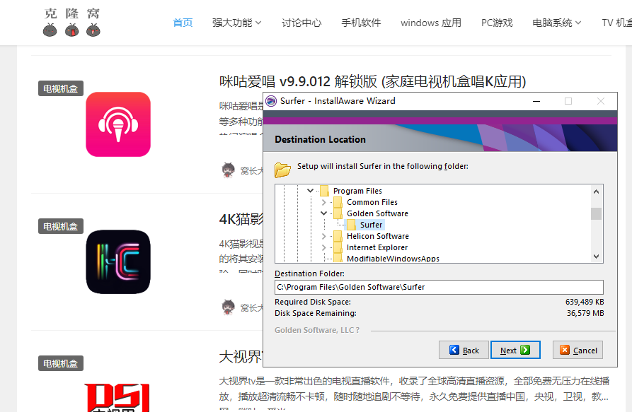Expand the Common Files folder node
Image resolution: width=632 pixels, height=412 pixels.
(x=323, y=202)
